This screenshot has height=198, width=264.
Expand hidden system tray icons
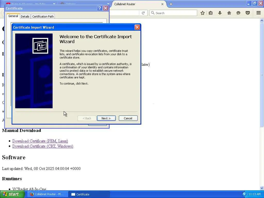(244, 194)
